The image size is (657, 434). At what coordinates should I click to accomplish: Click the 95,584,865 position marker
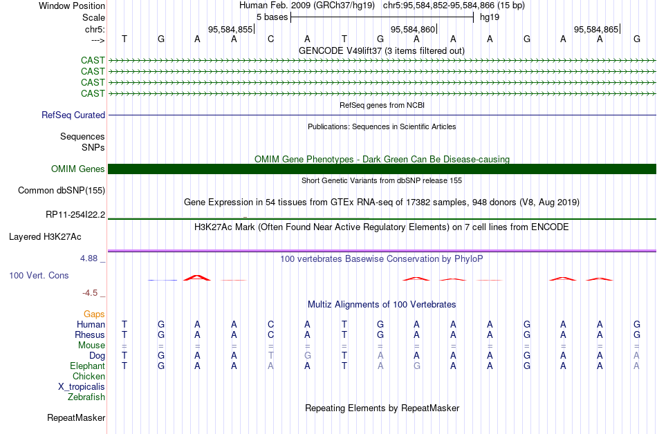596,29
